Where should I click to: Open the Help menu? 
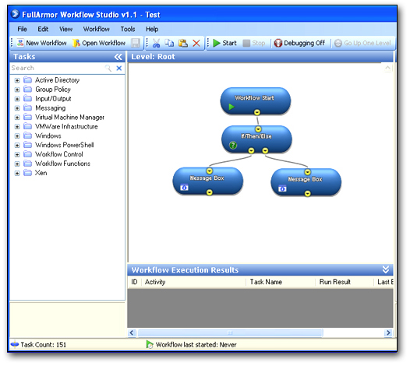[x=152, y=29]
